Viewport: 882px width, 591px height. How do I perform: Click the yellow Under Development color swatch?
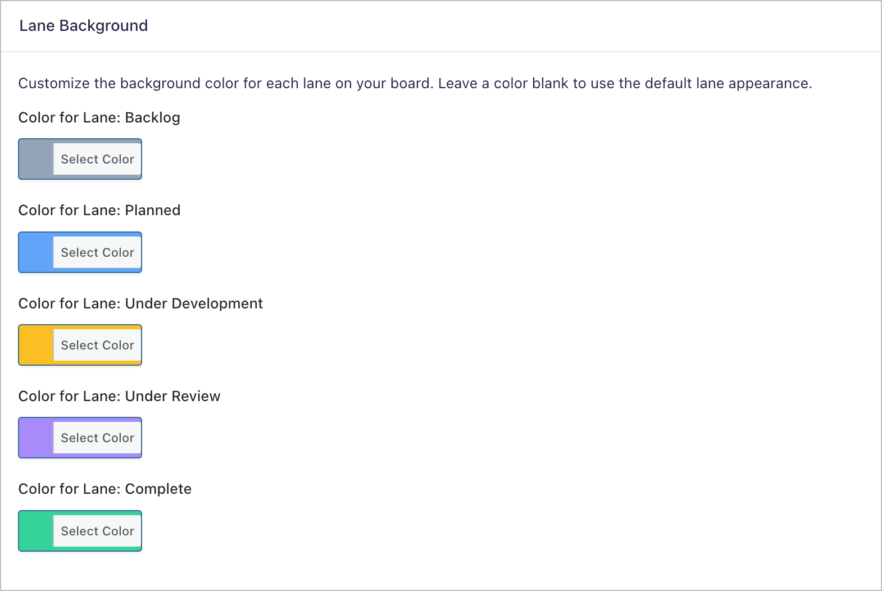[x=36, y=345]
